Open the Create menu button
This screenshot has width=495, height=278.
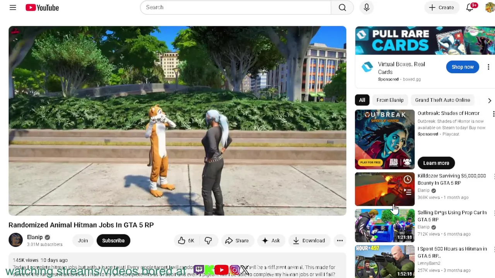[441, 7]
